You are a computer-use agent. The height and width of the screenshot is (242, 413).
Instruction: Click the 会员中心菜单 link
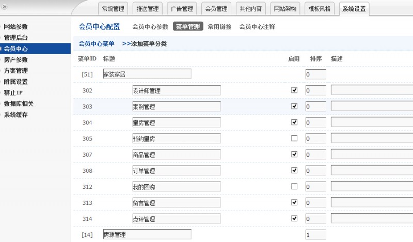pyautogui.click(x=97, y=44)
